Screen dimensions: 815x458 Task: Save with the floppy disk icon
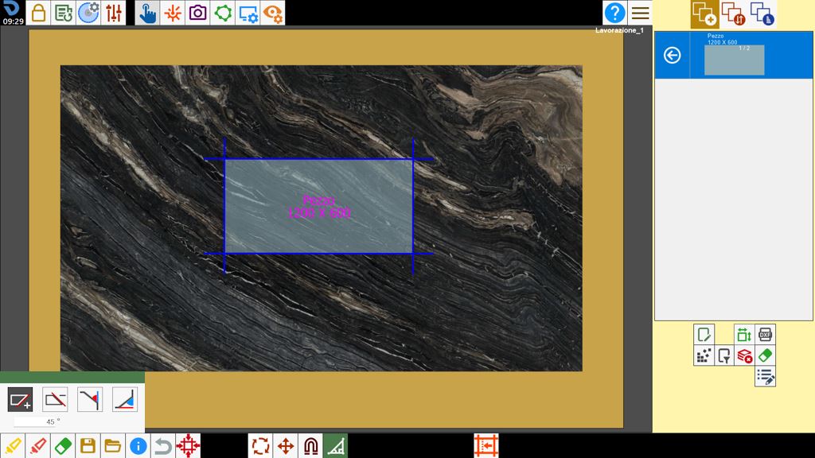[x=88, y=446]
